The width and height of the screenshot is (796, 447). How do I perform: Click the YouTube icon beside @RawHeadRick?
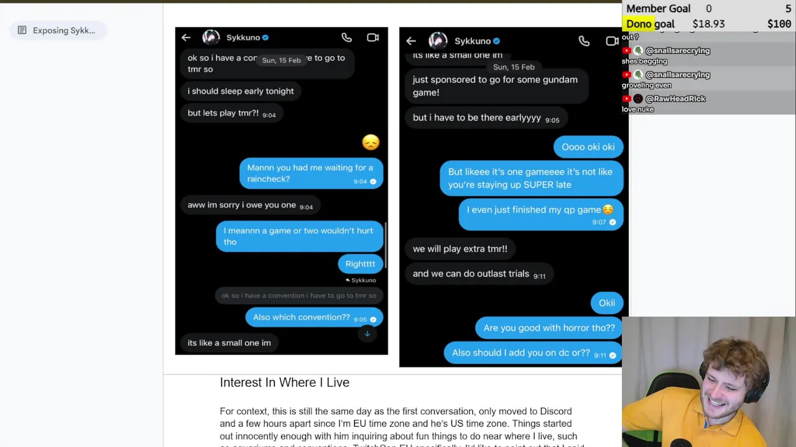click(x=627, y=99)
